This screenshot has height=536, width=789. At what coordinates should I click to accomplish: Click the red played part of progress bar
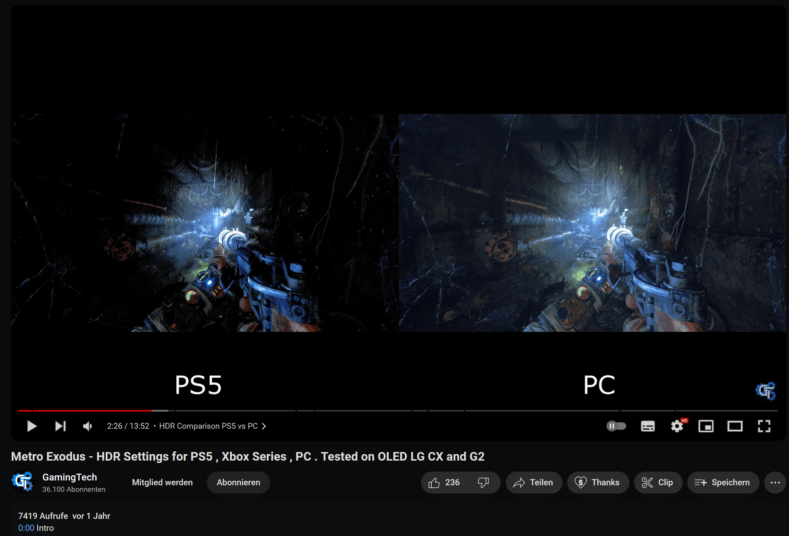(85, 410)
